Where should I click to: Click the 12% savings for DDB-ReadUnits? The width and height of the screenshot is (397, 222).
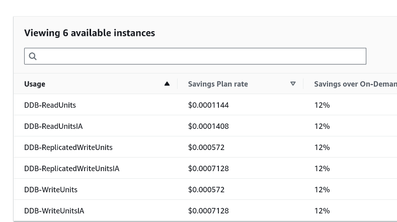tap(322, 105)
